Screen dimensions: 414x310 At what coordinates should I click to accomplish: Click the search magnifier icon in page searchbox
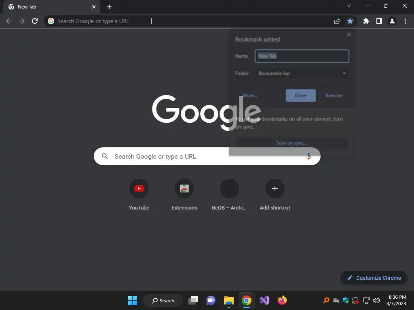pyautogui.click(x=105, y=156)
